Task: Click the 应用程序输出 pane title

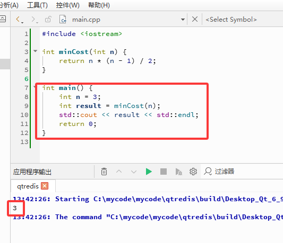Action: 32,172
